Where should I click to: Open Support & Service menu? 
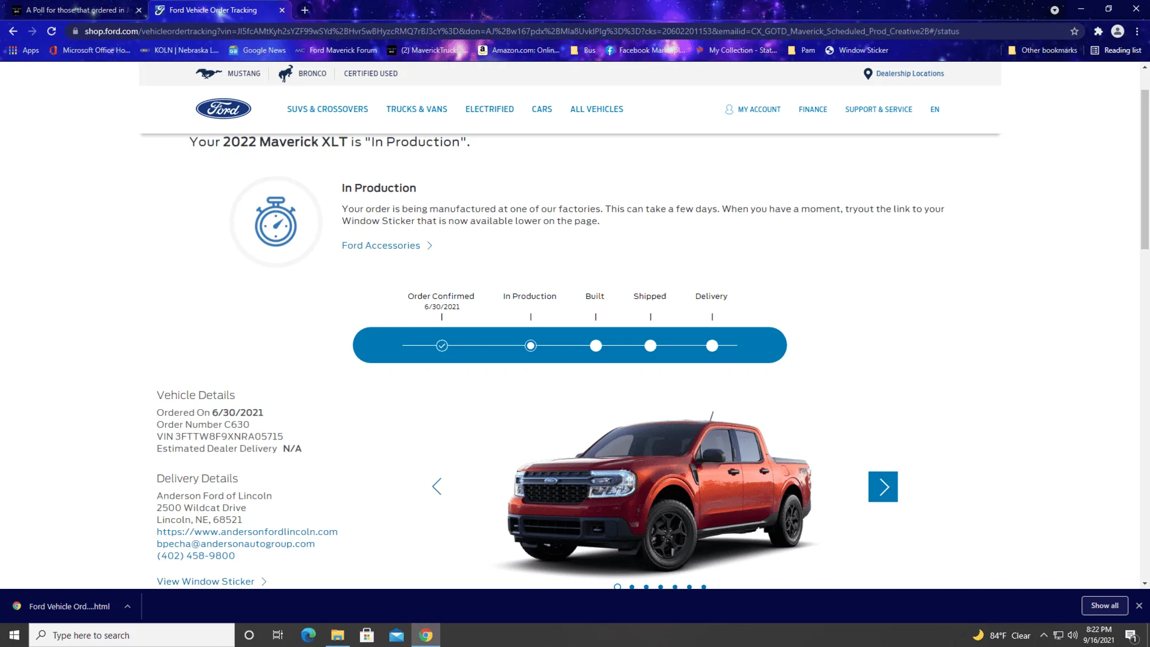pos(878,110)
